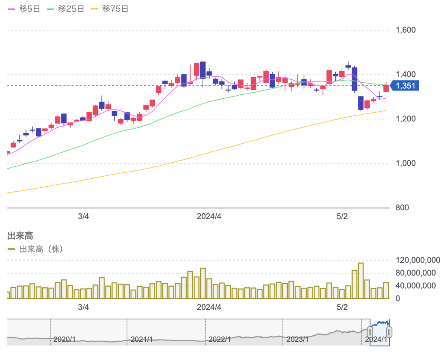This screenshot has height=354, width=446.
Task: Click the 2024/4 date on the volume chart axis
Action: pyautogui.click(x=209, y=307)
